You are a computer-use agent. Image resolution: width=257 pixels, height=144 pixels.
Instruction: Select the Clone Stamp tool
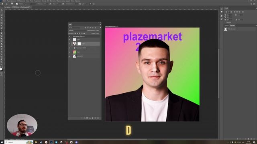[x=2, y=33]
